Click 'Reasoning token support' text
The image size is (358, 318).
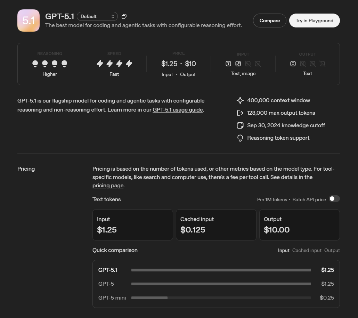[x=278, y=138]
